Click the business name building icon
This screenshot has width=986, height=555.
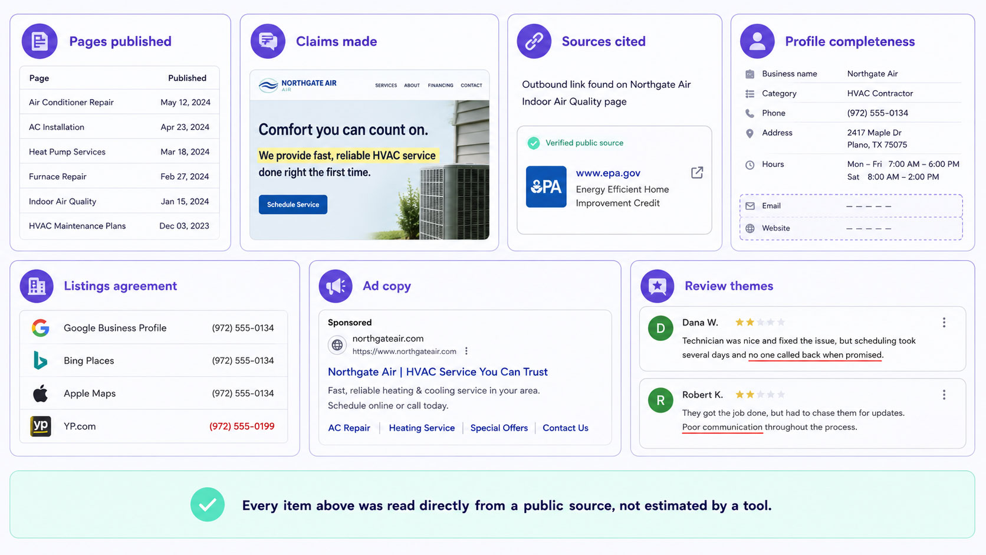(x=750, y=74)
